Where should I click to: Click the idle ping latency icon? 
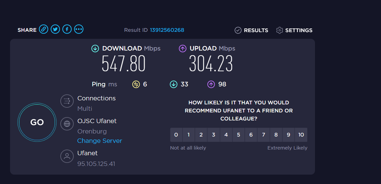(136, 84)
